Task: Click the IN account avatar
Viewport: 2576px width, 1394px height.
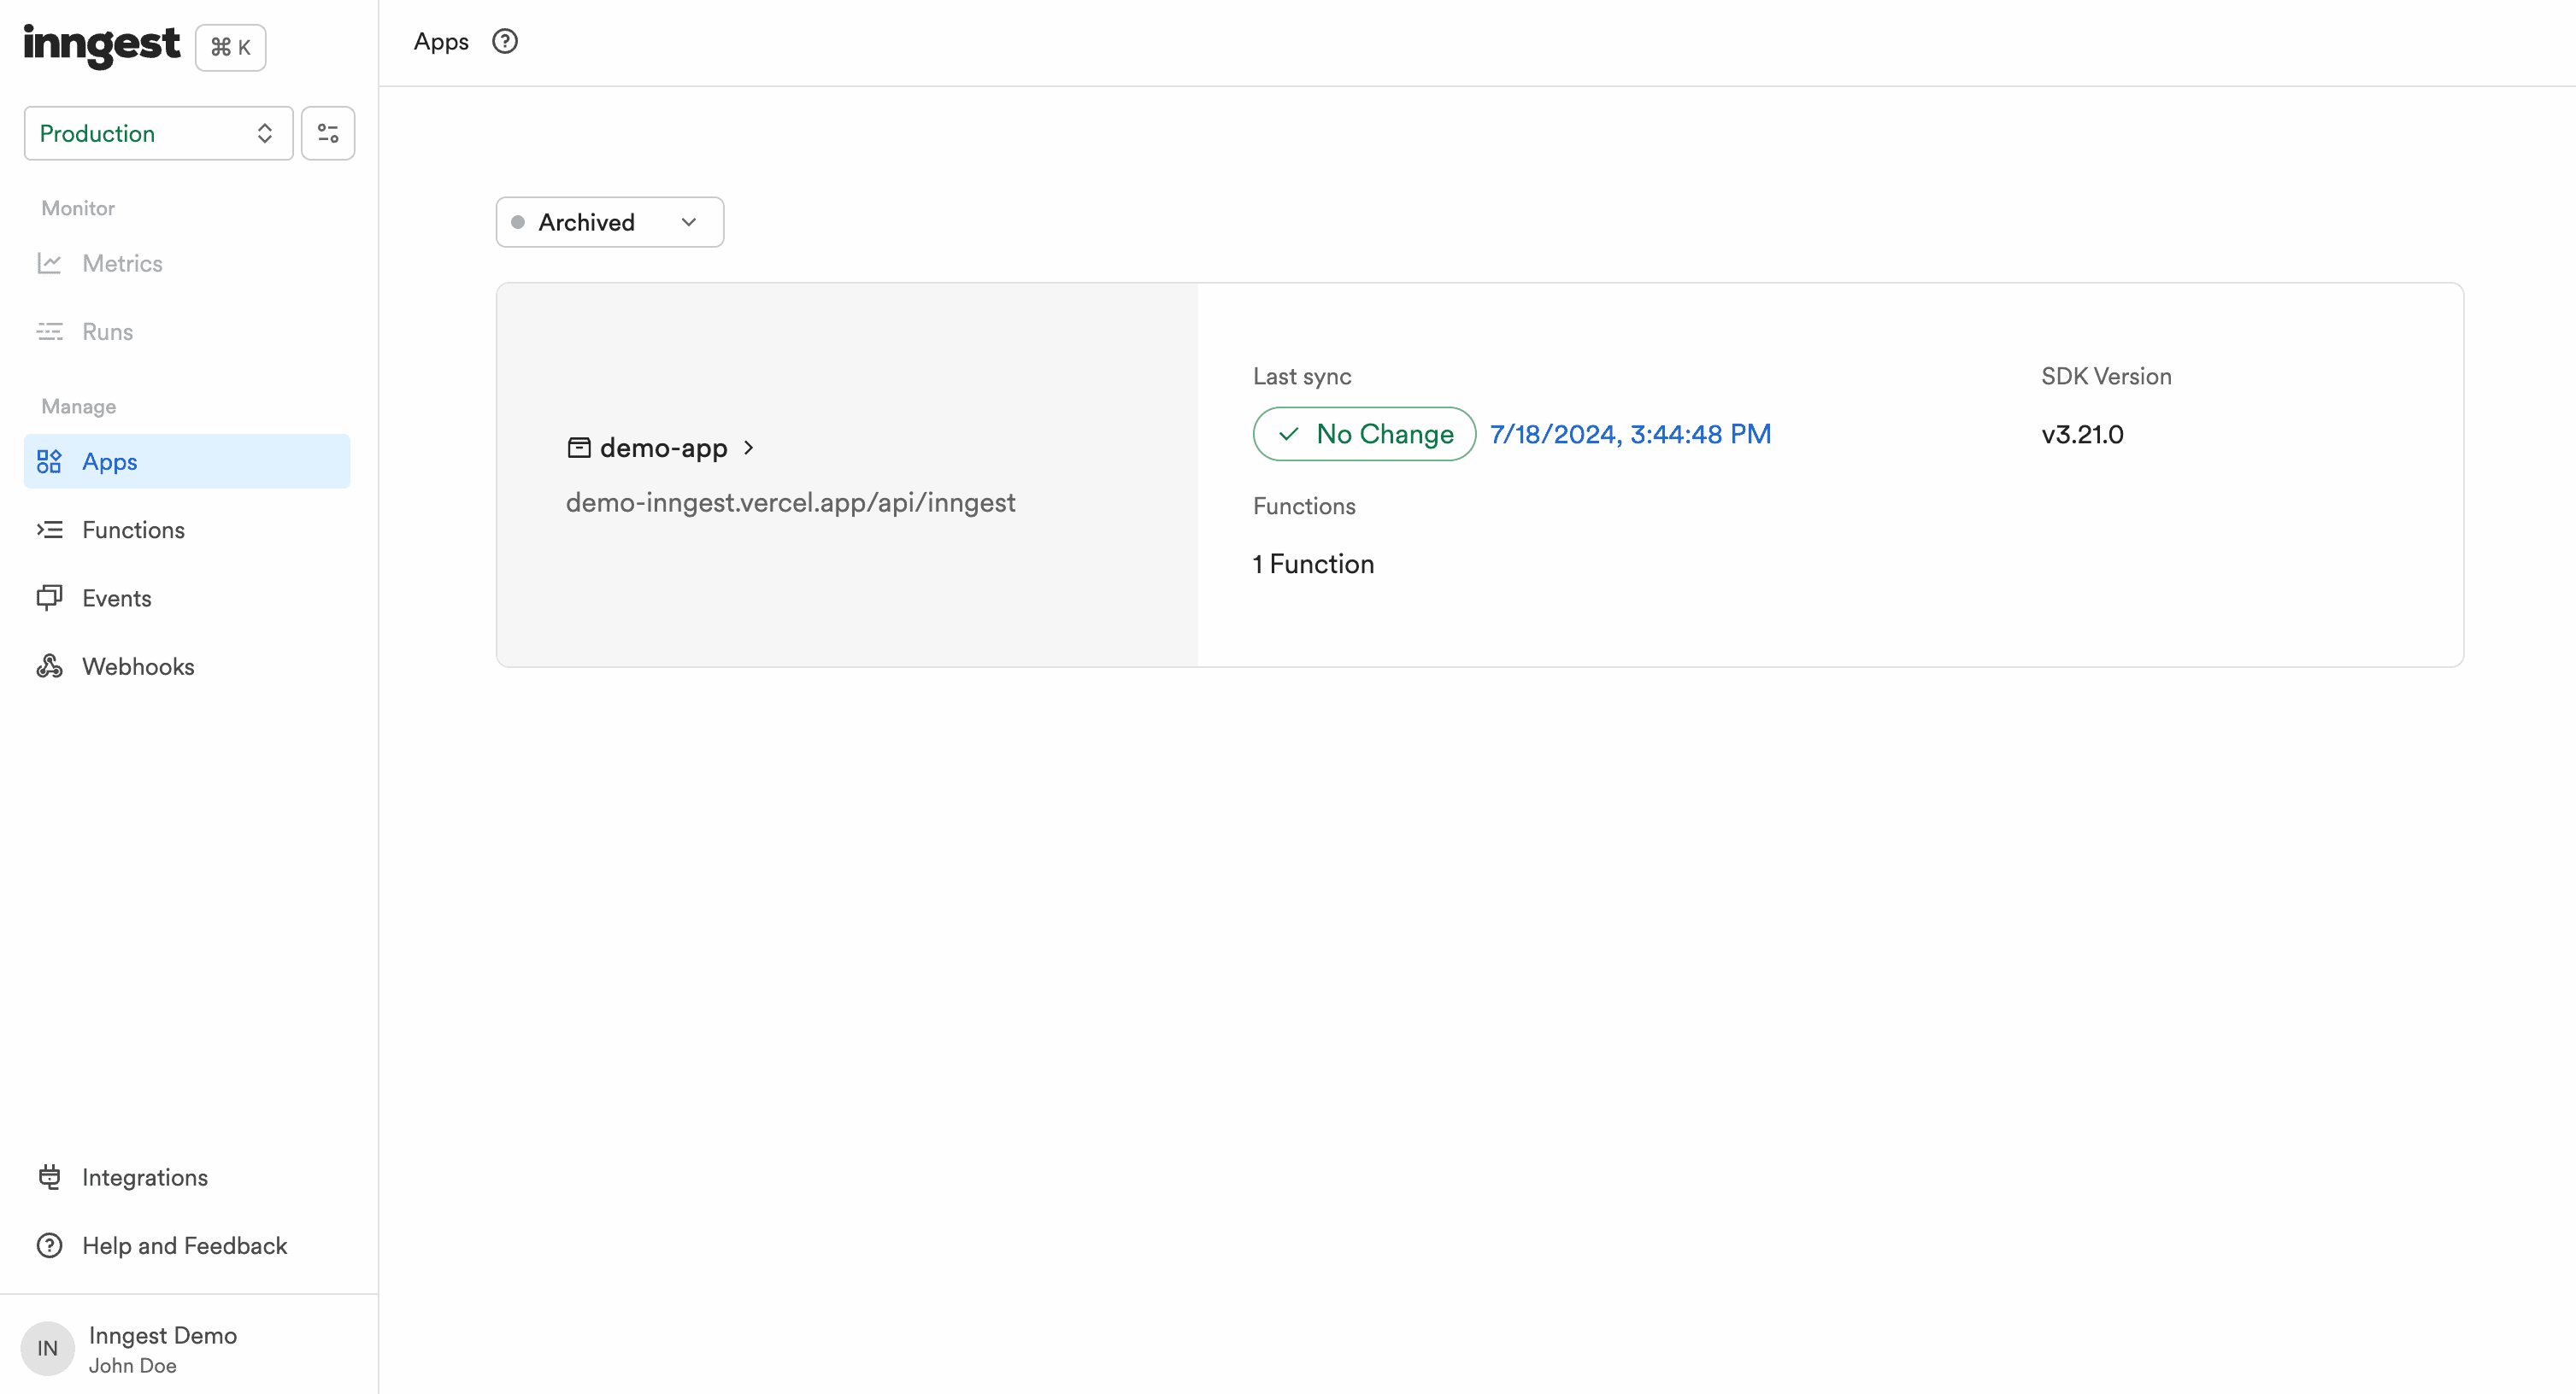Action: (47, 1348)
